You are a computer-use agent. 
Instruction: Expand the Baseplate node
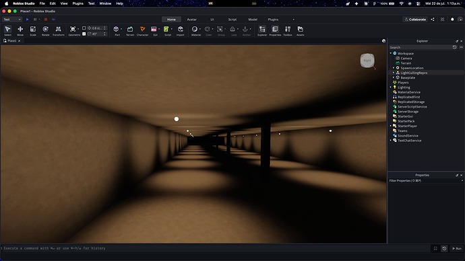click(x=394, y=77)
